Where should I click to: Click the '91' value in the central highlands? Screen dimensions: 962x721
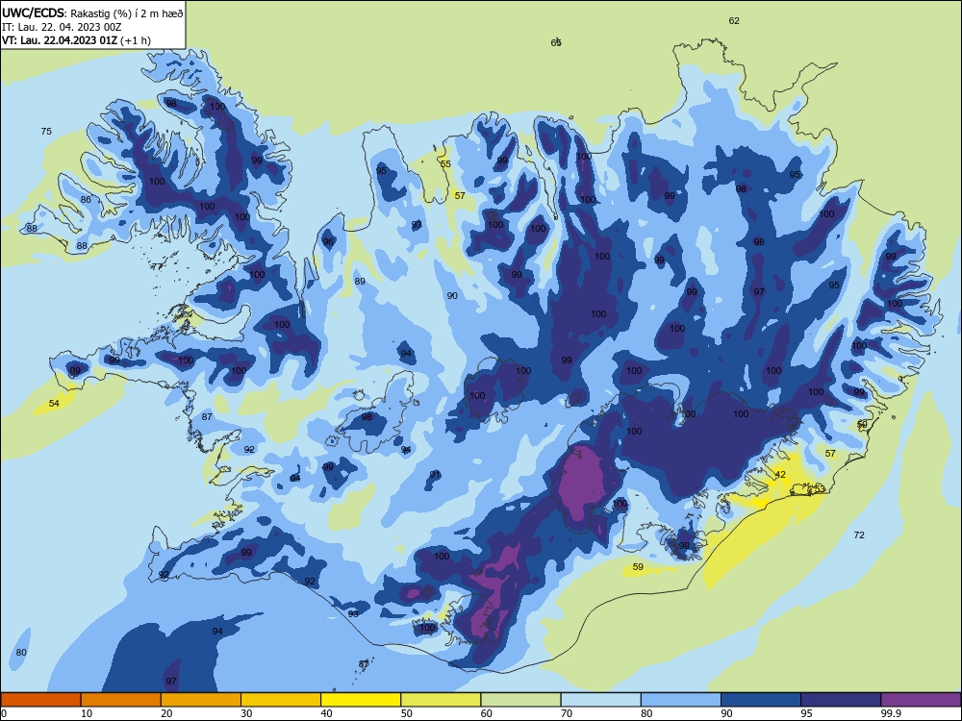point(435,475)
